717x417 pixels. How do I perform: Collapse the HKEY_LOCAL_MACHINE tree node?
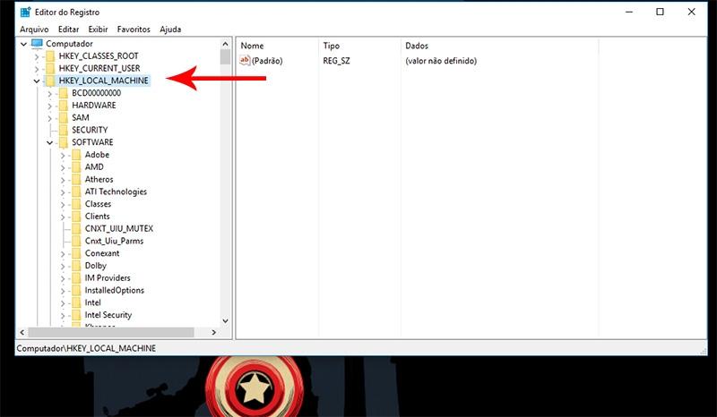click(37, 81)
